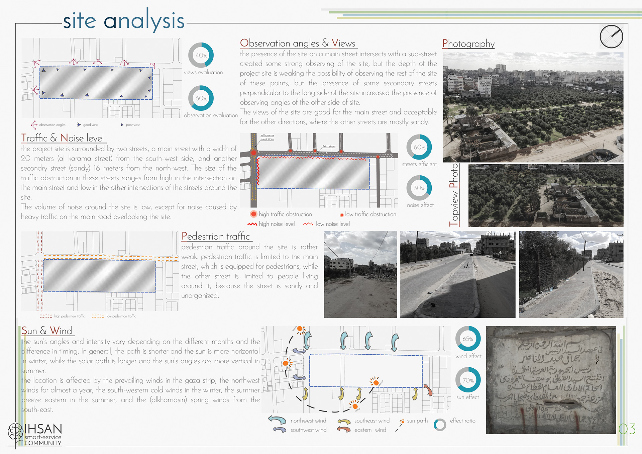
Task: Click the Sun & Wind heading
Action: (47, 331)
